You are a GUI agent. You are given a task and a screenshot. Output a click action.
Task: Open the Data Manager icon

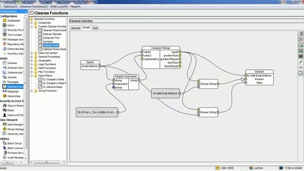5,124
